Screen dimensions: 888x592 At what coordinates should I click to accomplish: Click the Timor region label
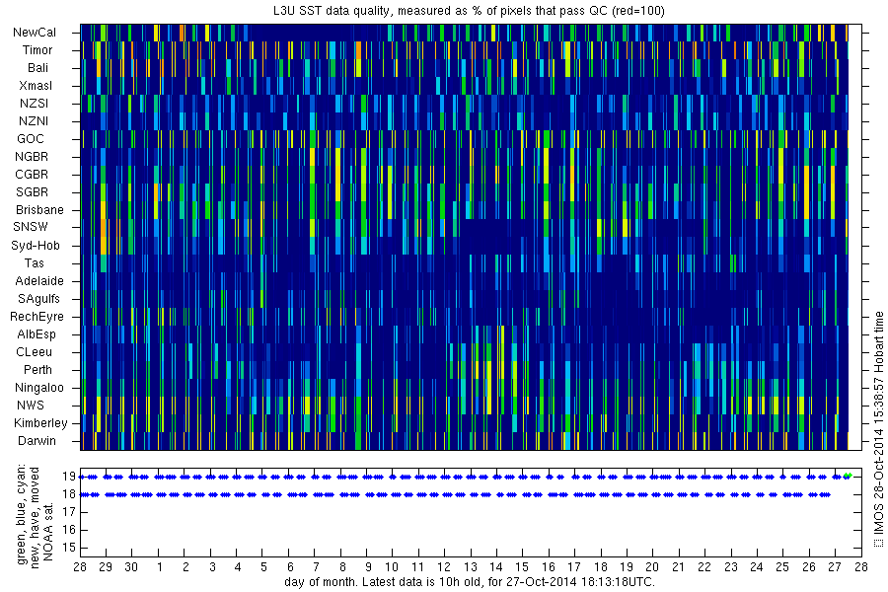click(x=37, y=50)
